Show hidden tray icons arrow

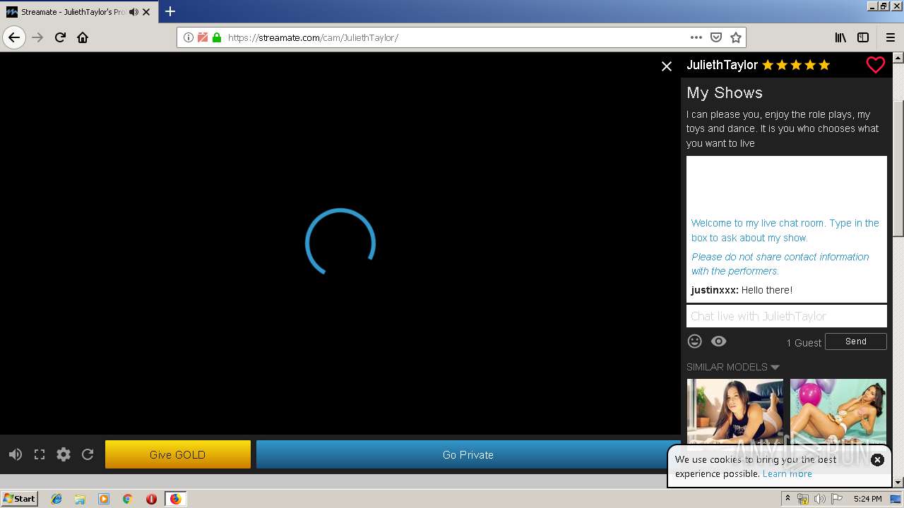787,499
